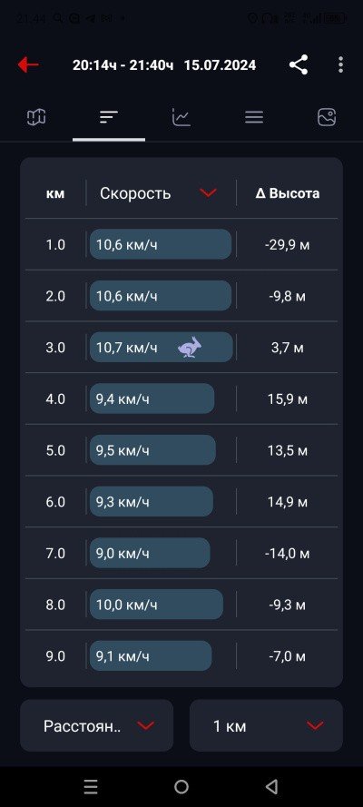This screenshot has height=807, width=363.
Task: Tap the rabbit fastest-split icon
Action: click(190, 348)
